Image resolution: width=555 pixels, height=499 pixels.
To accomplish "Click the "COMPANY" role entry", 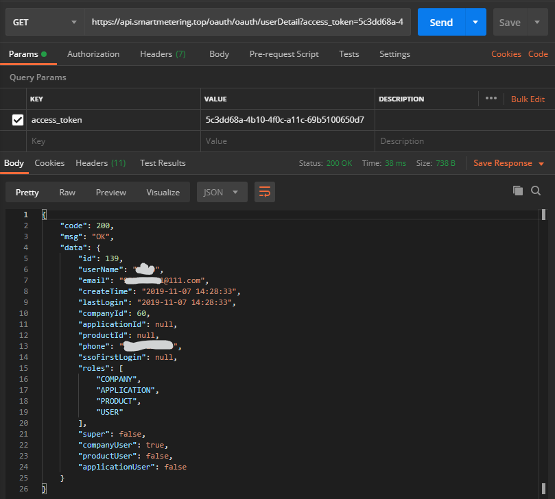I will click(x=118, y=379).
